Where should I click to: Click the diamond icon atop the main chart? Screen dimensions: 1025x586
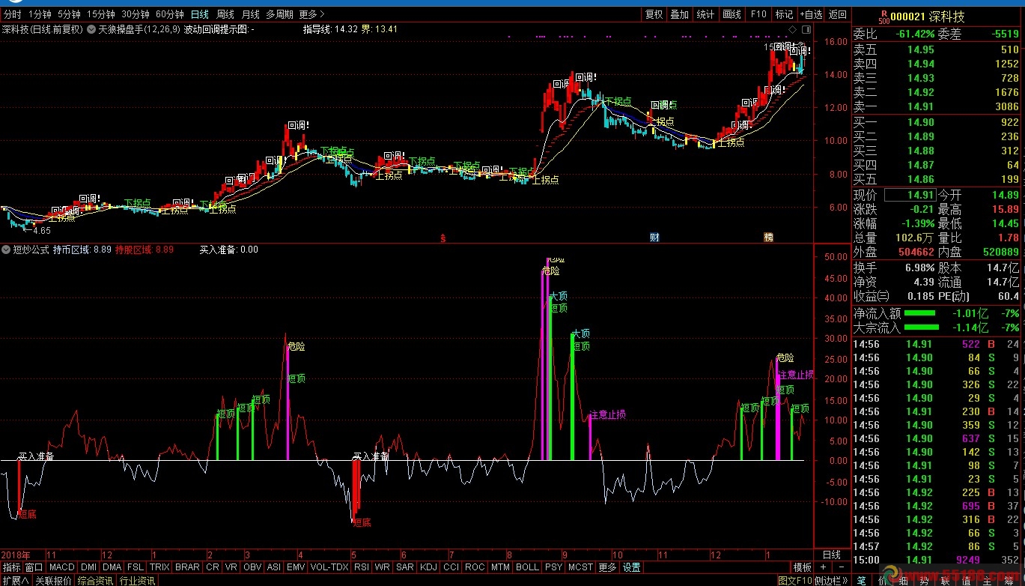coord(794,28)
